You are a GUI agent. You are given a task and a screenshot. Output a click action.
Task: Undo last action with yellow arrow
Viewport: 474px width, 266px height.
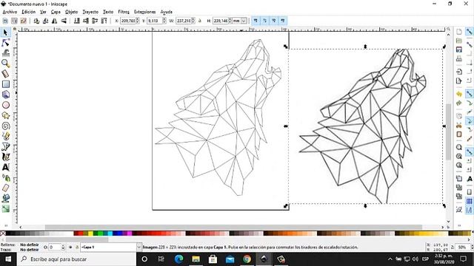coord(459,94)
